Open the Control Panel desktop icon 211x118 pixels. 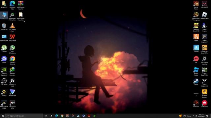(x=4, y=38)
